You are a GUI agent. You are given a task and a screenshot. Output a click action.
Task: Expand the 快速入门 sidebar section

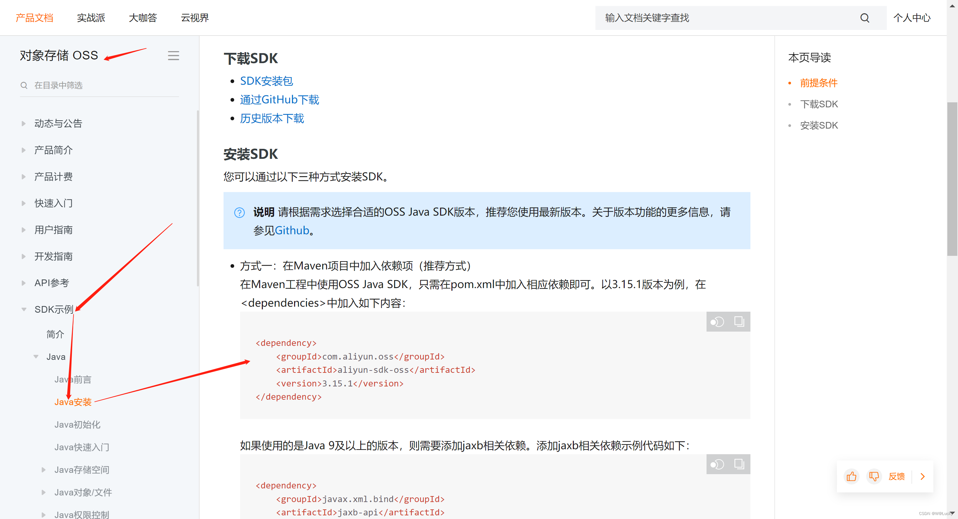tap(24, 203)
